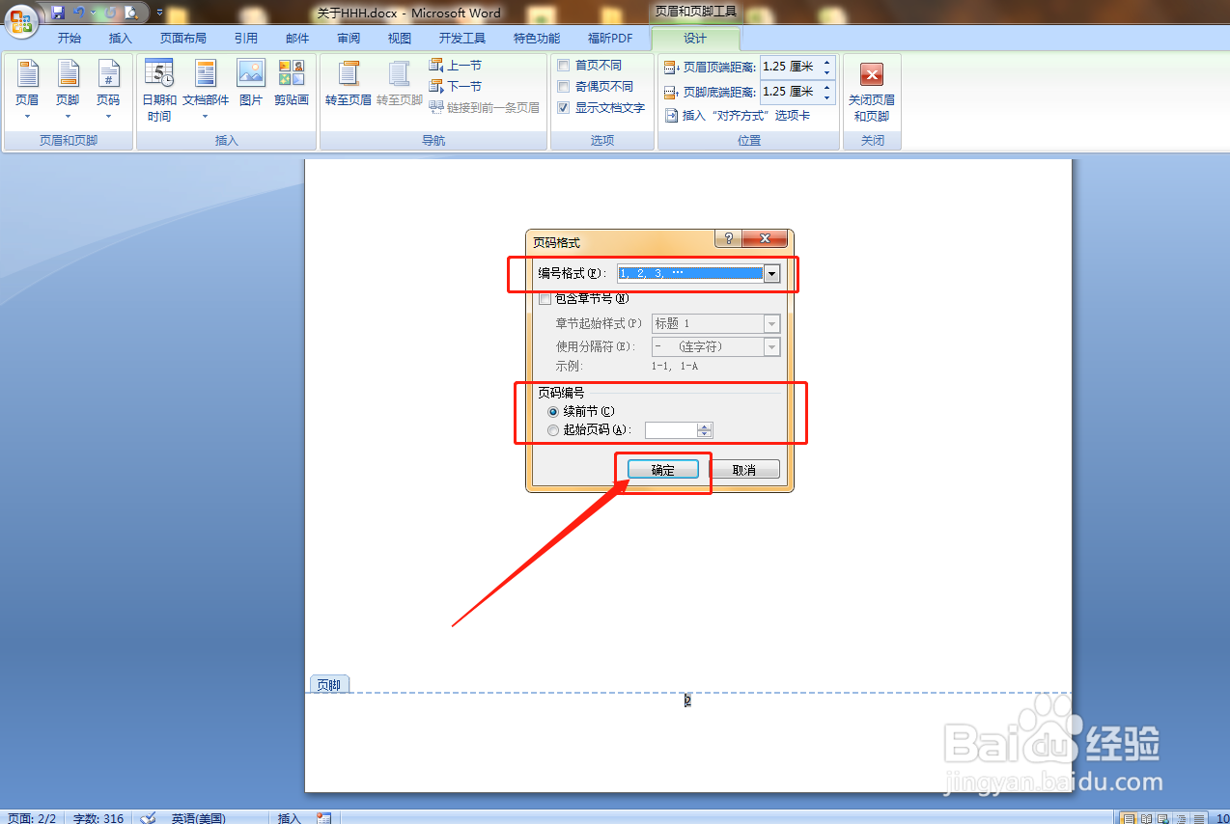Expand 使用分隔符 dropdown

[x=771, y=347]
